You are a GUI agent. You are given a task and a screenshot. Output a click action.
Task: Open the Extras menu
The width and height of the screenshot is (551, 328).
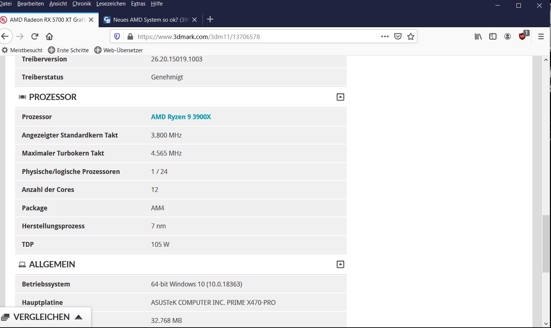pyautogui.click(x=138, y=4)
